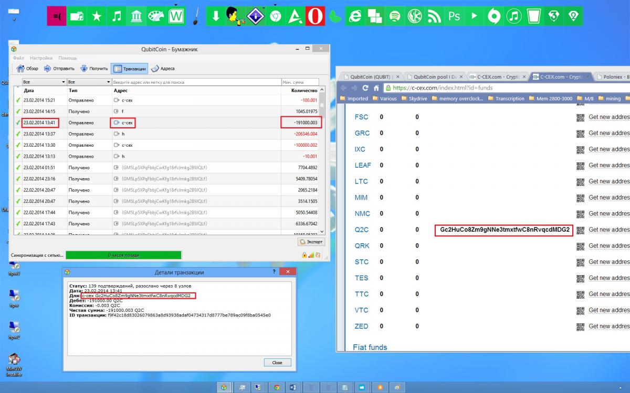The image size is (630, 393).
Task: Open the Отправить send page in QubitCoin
Action: [x=59, y=69]
